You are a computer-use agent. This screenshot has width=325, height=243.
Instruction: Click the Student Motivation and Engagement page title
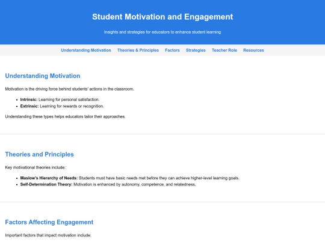tap(162, 17)
